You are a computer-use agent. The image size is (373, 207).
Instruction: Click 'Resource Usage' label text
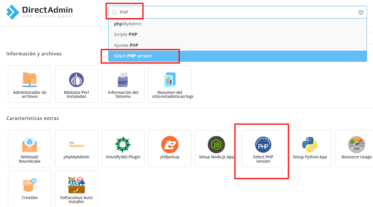[356, 157]
